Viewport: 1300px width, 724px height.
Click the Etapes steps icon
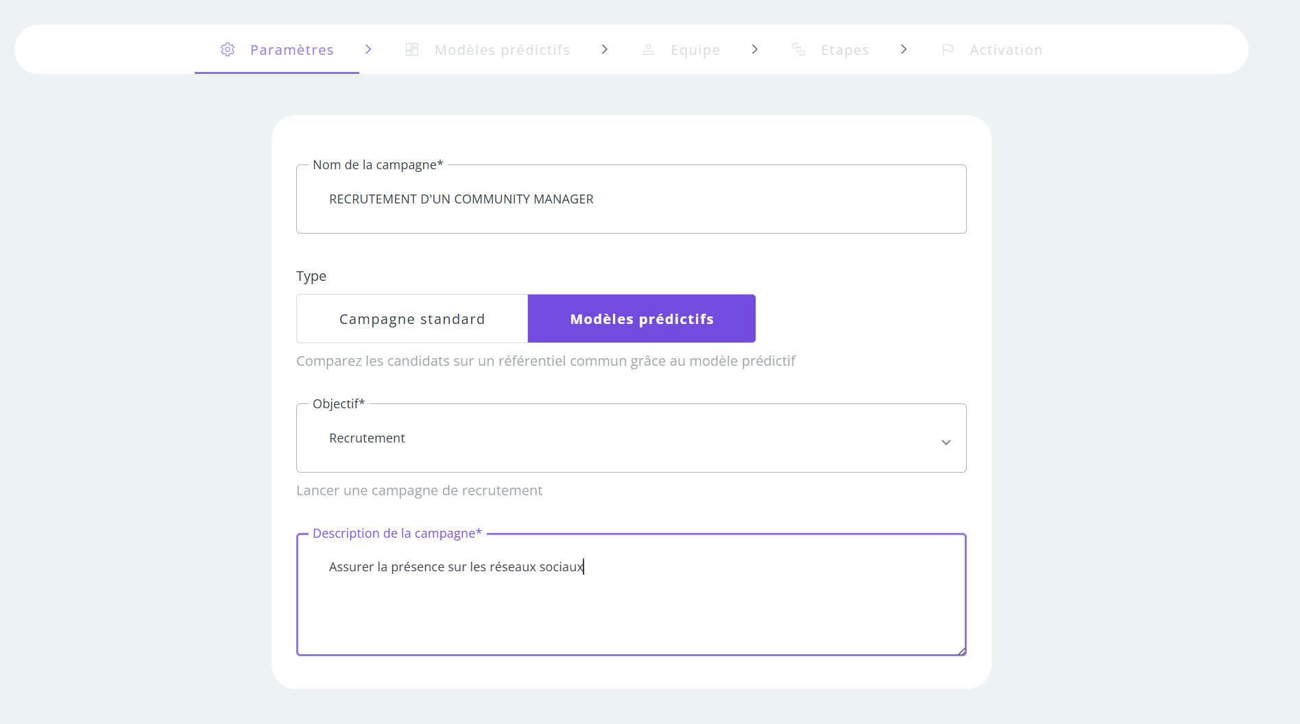pos(799,49)
